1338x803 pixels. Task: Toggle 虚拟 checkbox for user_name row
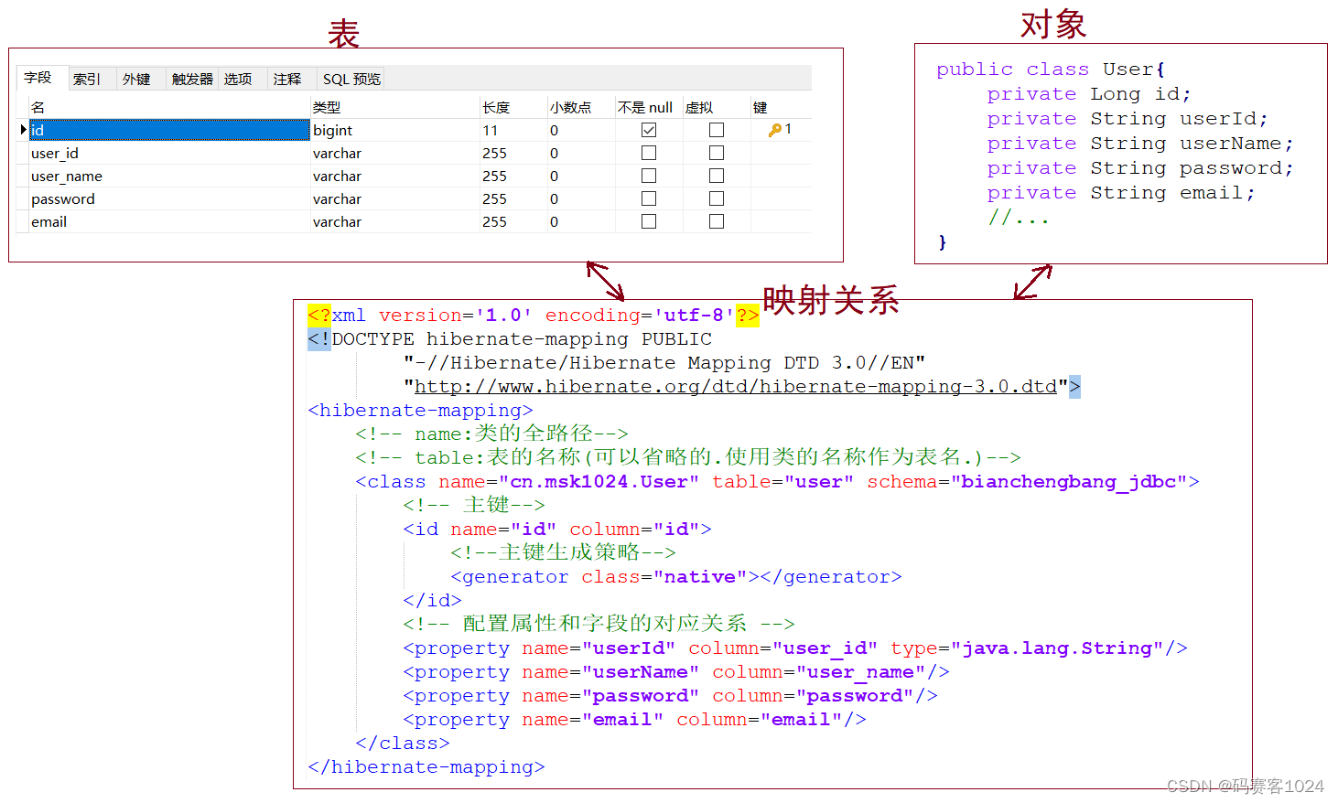(x=717, y=176)
